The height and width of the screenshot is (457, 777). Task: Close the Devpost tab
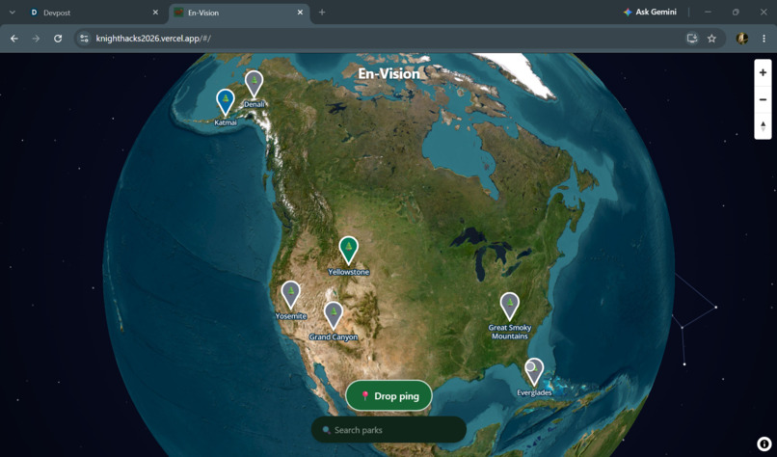click(155, 13)
